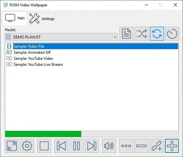
Task: Select Sample: Animated GIF item
Action: (x=32, y=52)
